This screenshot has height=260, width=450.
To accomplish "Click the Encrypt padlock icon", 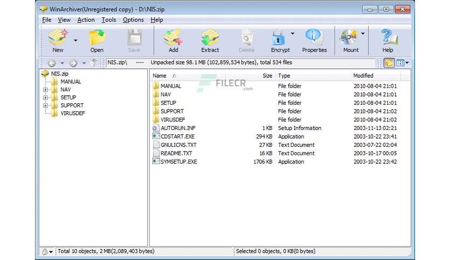I will pos(278,38).
